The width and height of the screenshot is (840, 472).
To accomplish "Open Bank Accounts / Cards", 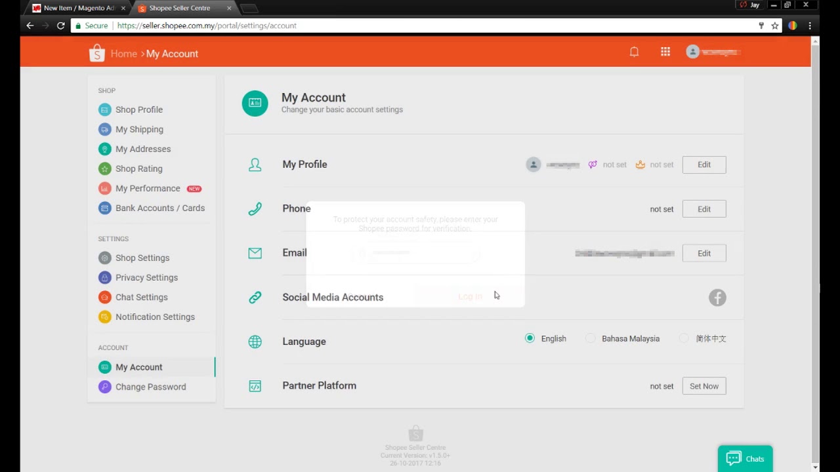I will (x=160, y=208).
